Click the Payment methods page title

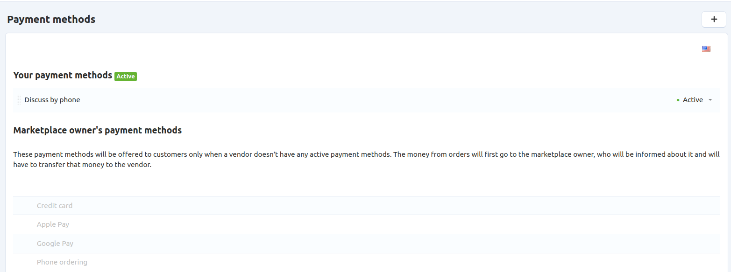[x=51, y=20]
